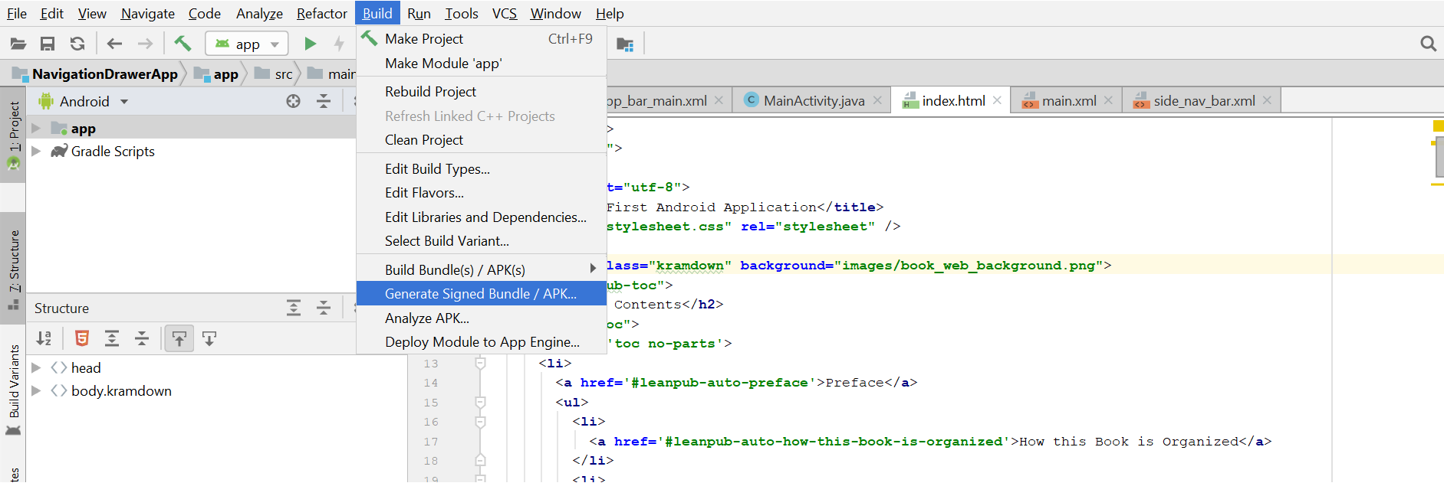The width and height of the screenshot is (1444, 496).
Task: Close the index.html tab
Action: pos(997,100)
